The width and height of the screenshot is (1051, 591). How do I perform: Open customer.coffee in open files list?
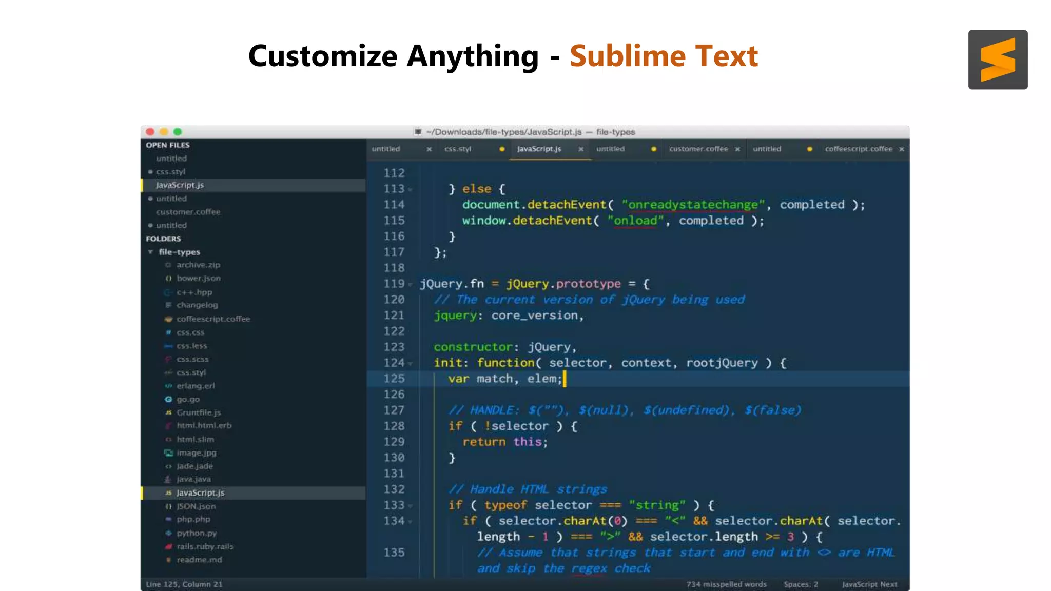coord(188,212)
